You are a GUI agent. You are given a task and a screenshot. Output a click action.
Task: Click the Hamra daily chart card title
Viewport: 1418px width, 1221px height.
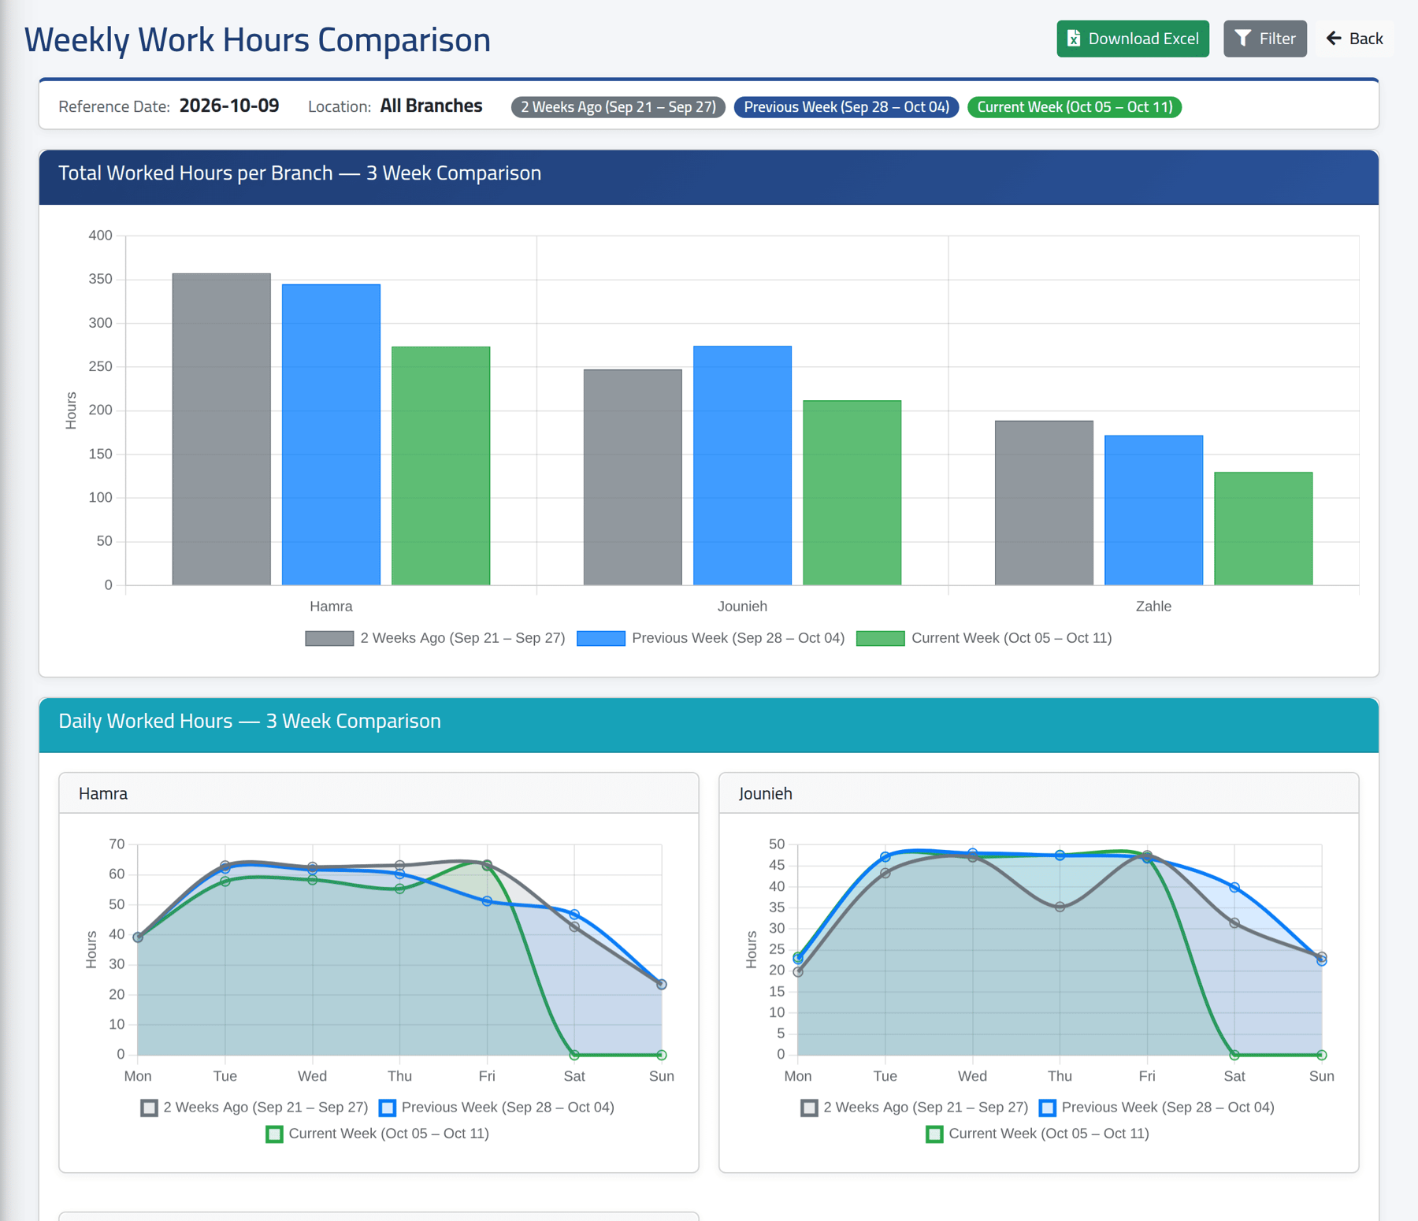tap(103, 793)
